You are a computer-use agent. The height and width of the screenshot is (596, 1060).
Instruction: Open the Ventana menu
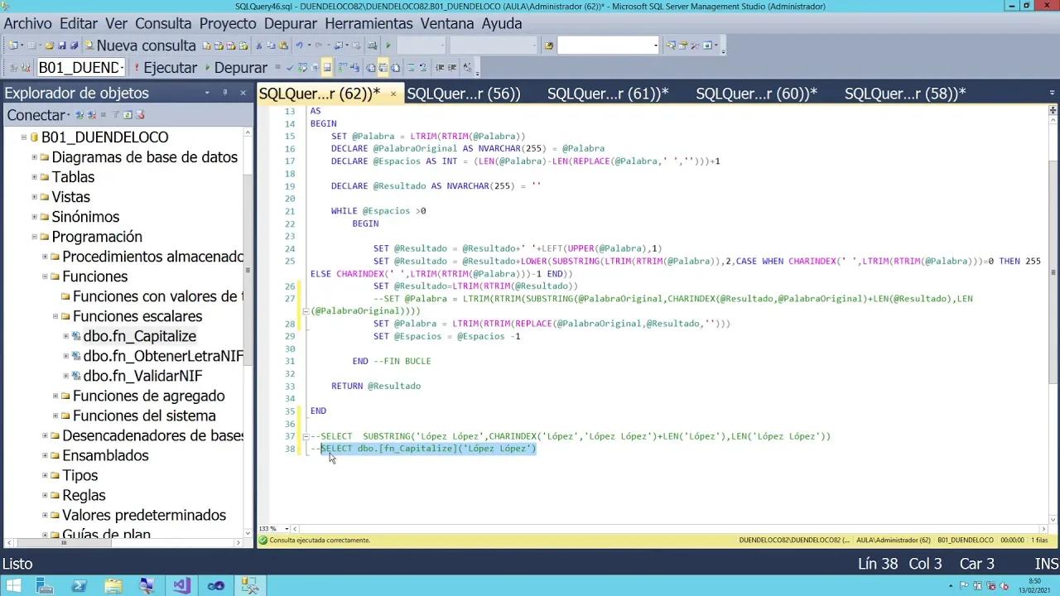coord(447,24)
